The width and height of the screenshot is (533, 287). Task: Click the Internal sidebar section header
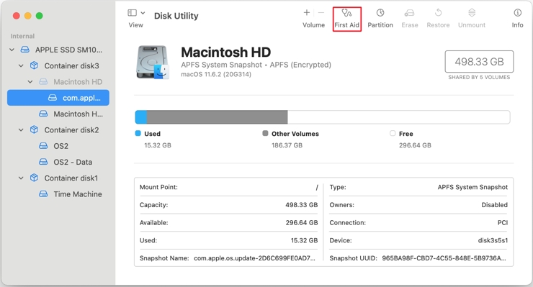[x=22, y=36]
